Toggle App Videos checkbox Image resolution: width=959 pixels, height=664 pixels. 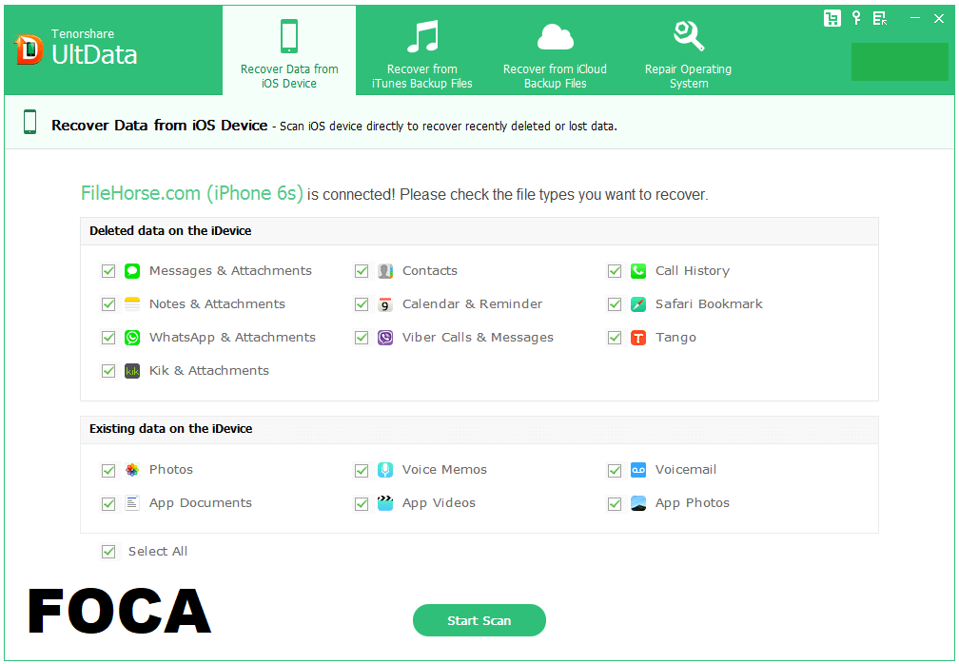362,503
